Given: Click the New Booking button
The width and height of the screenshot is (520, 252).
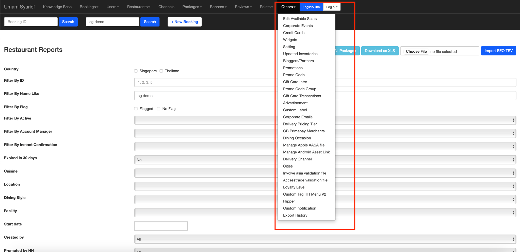Looking at the screenshot, I should 185,22.
